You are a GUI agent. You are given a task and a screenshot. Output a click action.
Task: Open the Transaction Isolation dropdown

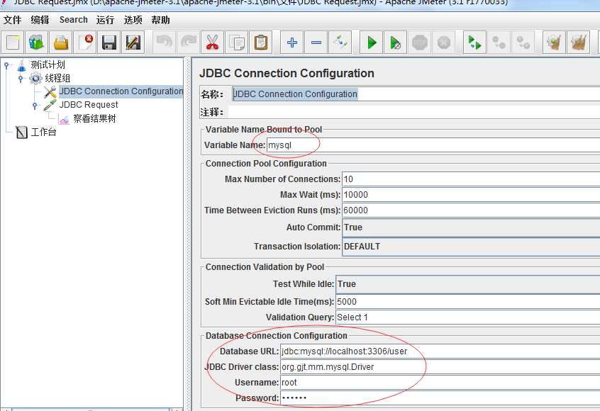click(x=471, y=247)
